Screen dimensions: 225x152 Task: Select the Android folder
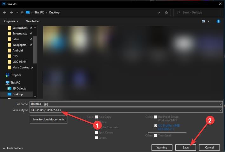point(17,51)
